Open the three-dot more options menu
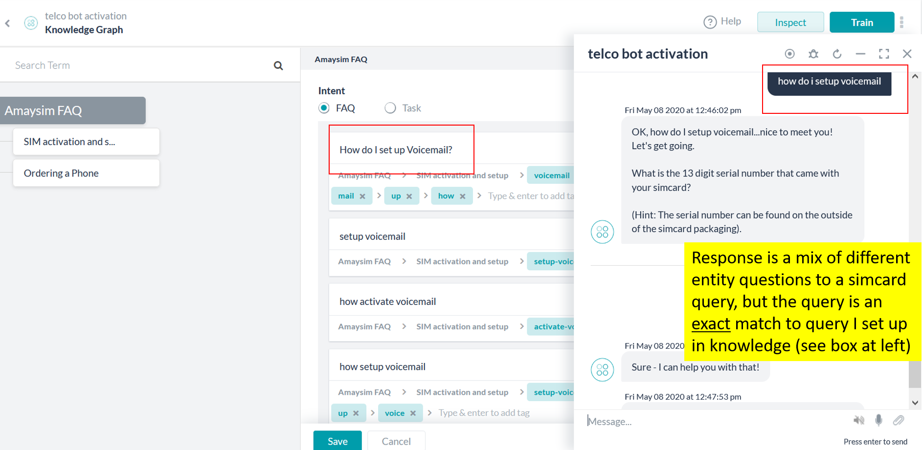This screenshot has width=923, height=450. [901, 22]
